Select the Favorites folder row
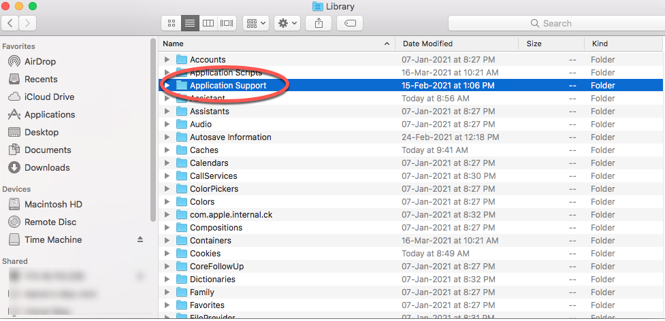Screen dimensions: 665x321 click(x=410, y=305)
